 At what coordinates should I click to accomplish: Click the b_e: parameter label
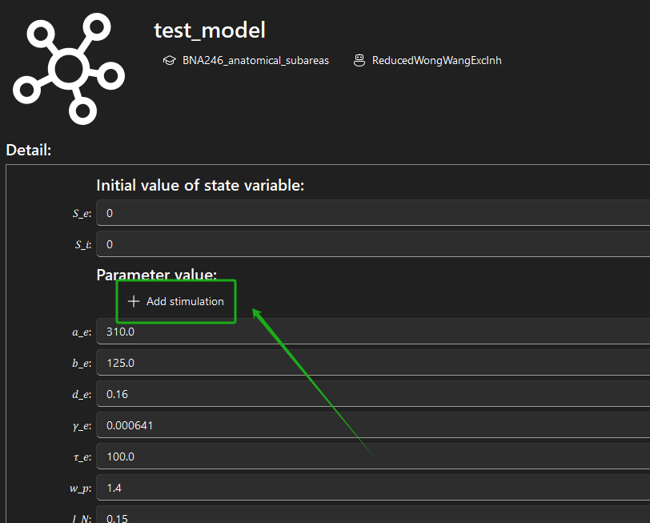coord(82,364)
